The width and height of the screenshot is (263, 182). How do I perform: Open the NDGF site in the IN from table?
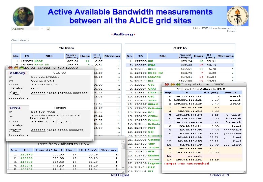click(x=38, y=61)
